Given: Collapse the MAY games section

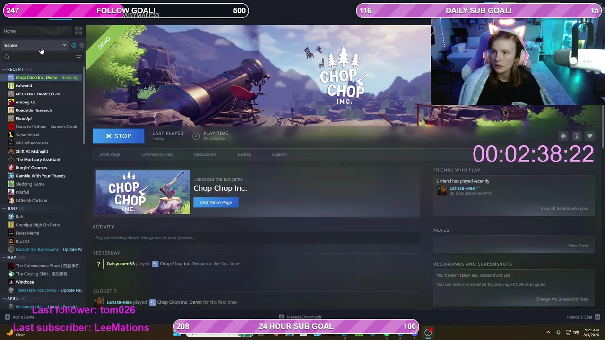Looking at the screenshot, I should tap(5, 258).
